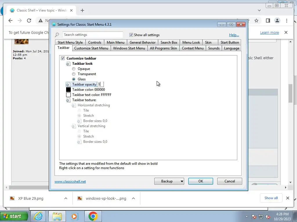Close the Classic Shell browser tab
297x222 pixels.
71,10
